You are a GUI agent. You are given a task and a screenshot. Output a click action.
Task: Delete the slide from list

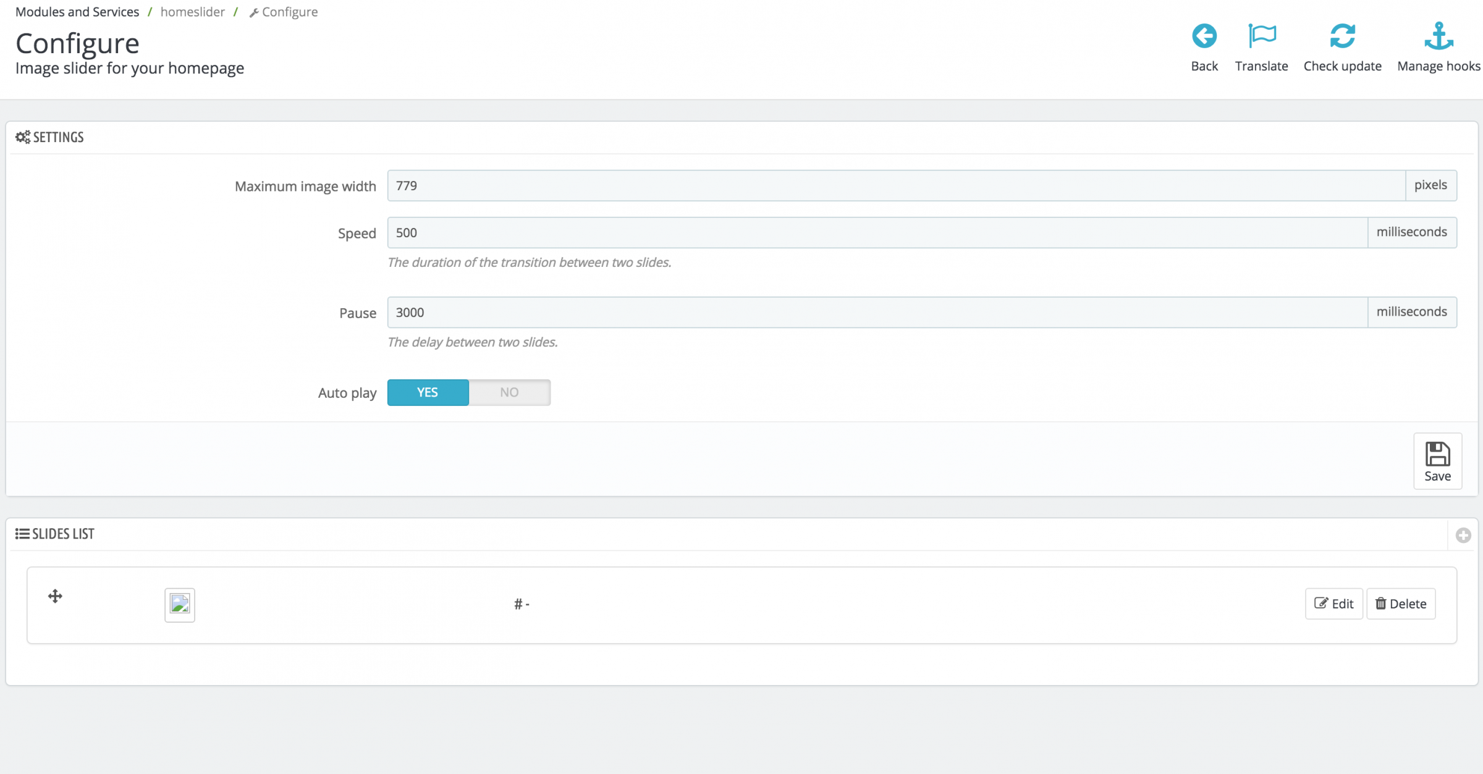pos(1400,604)
